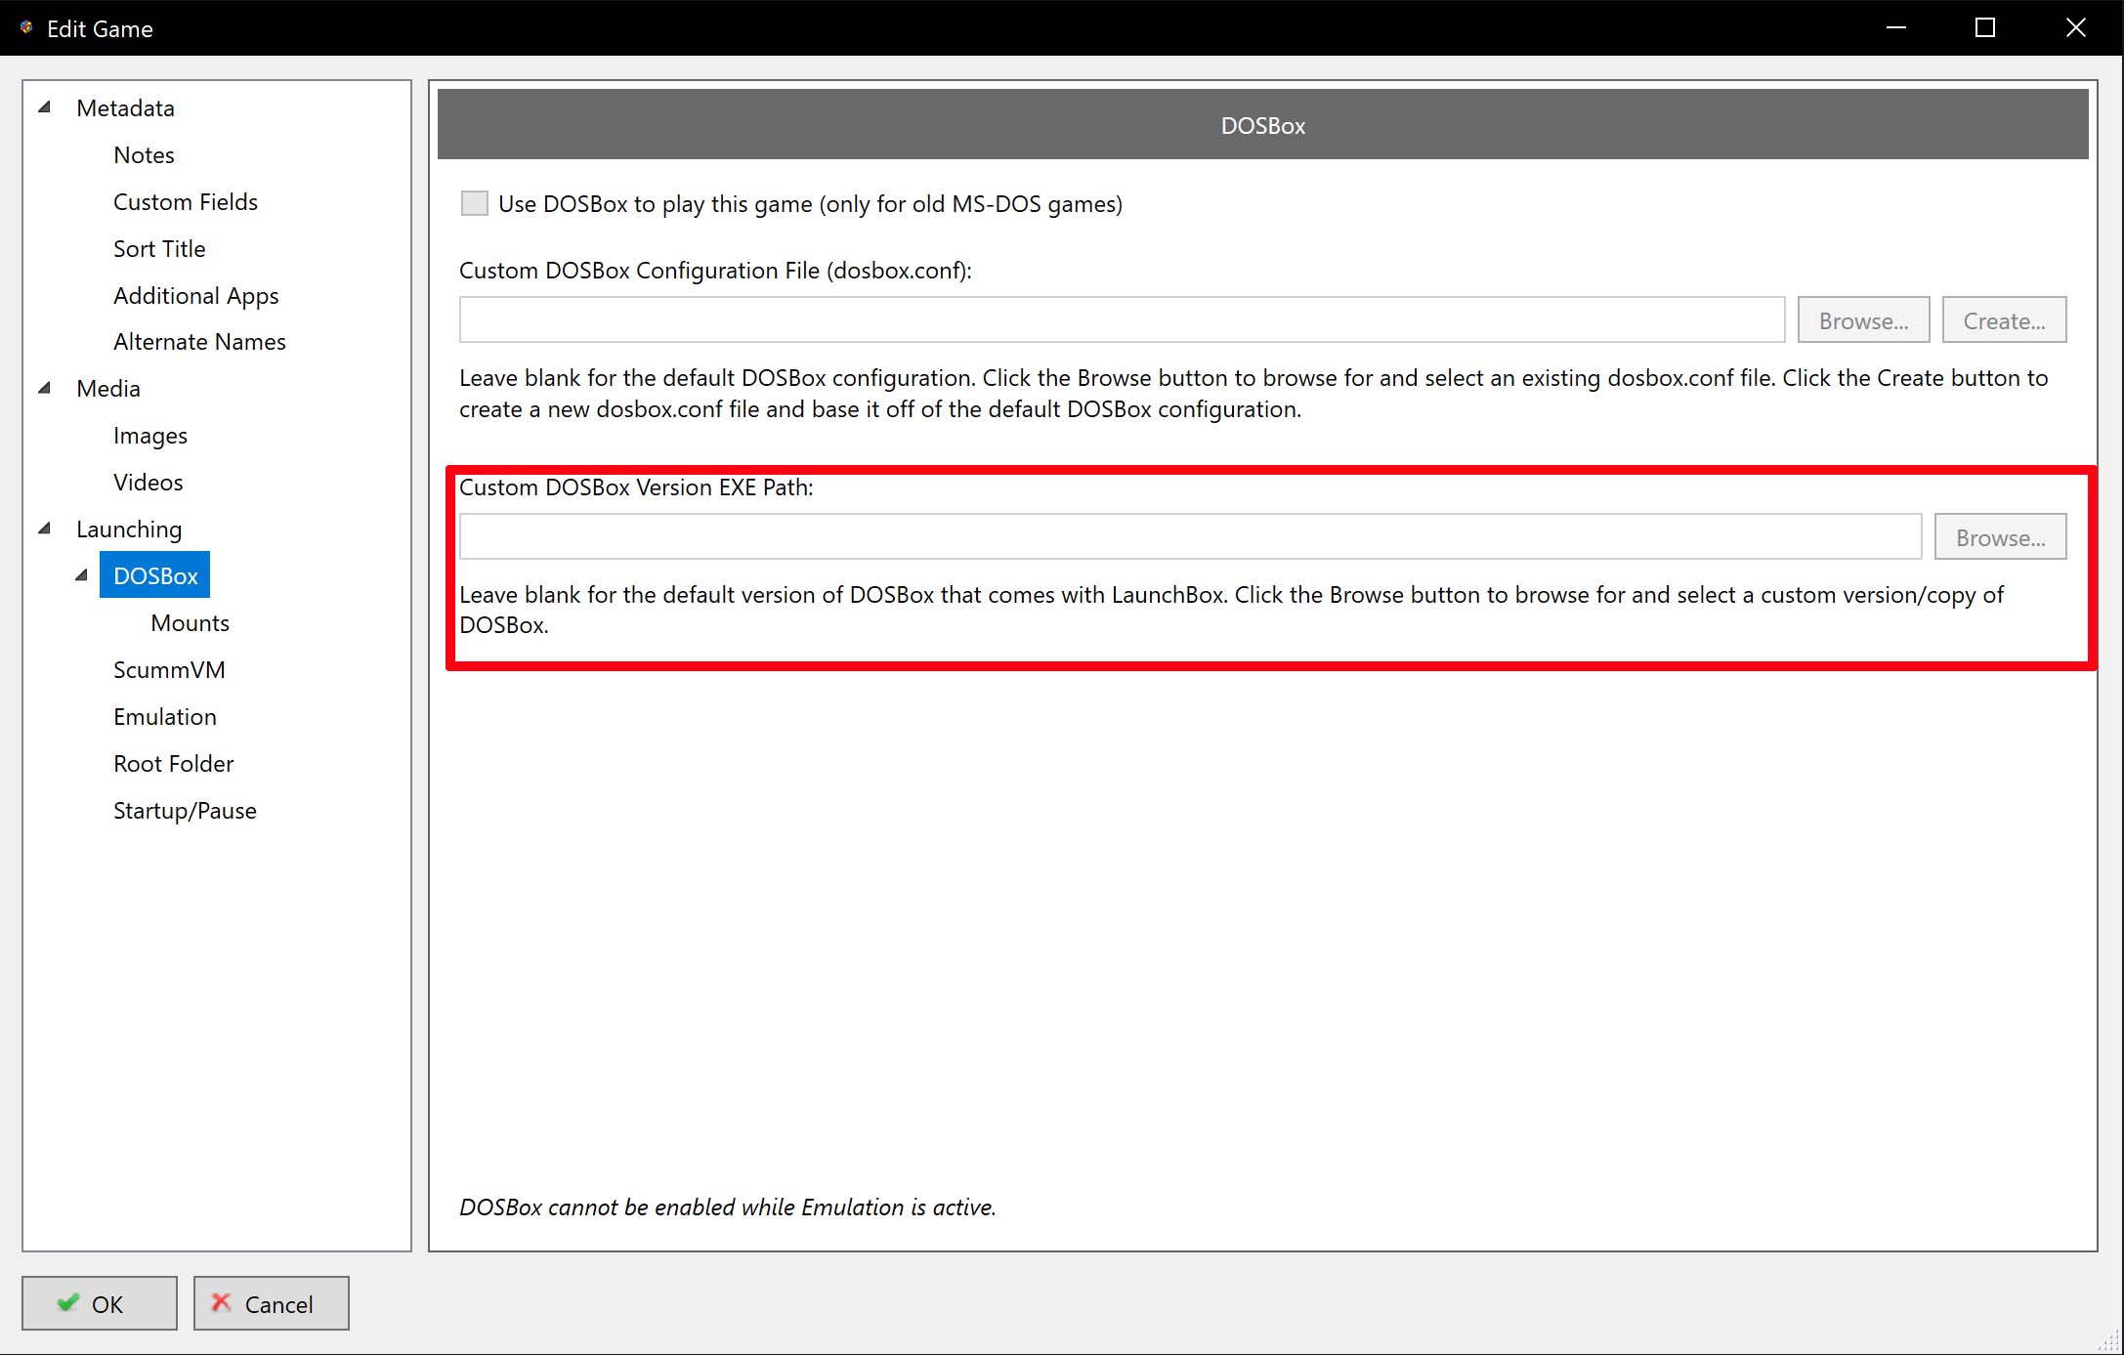Enable Use DOSBox to play this game checkbox
This screenshot has height=1355, width=2124.
(x=475, y=203)
